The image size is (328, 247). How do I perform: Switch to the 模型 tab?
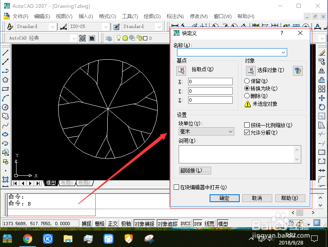point(51,183)
